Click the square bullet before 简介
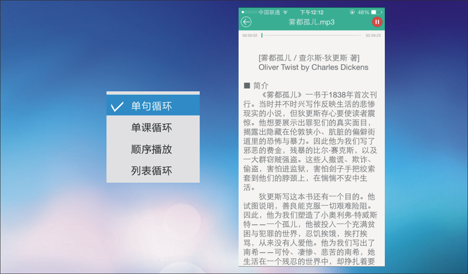Viewport: 468px width, 274px height. point(247,86)
